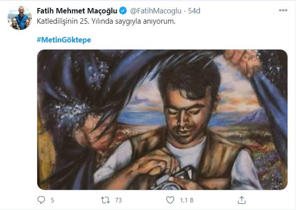This screenshot has height=210, width=296.
Task: Click the reply speech bubble icon
Action: [x=41, y=200]
